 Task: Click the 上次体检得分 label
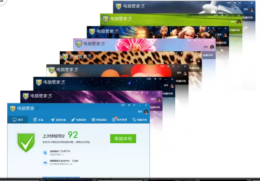(x=53, y=136)
